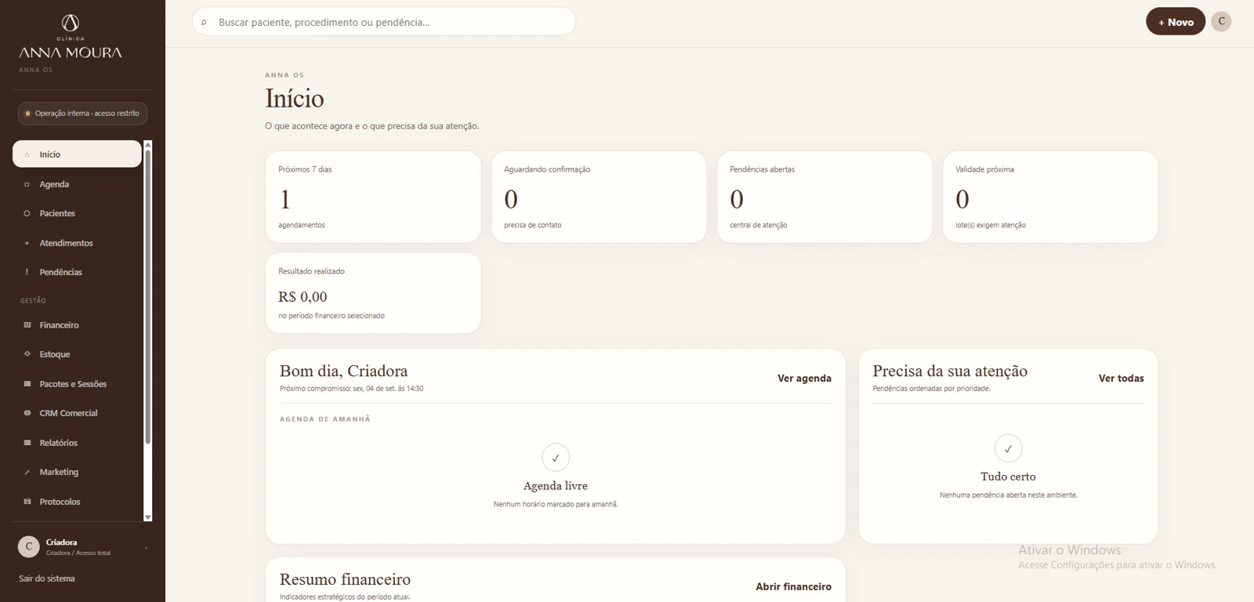Expand the Criadora account menu chevron
1254x602 pixels.
click(146, 547)
